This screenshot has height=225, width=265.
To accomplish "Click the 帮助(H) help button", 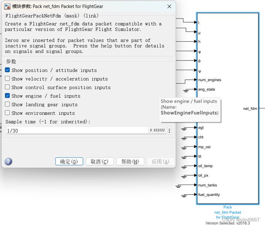I will point(130,162).
